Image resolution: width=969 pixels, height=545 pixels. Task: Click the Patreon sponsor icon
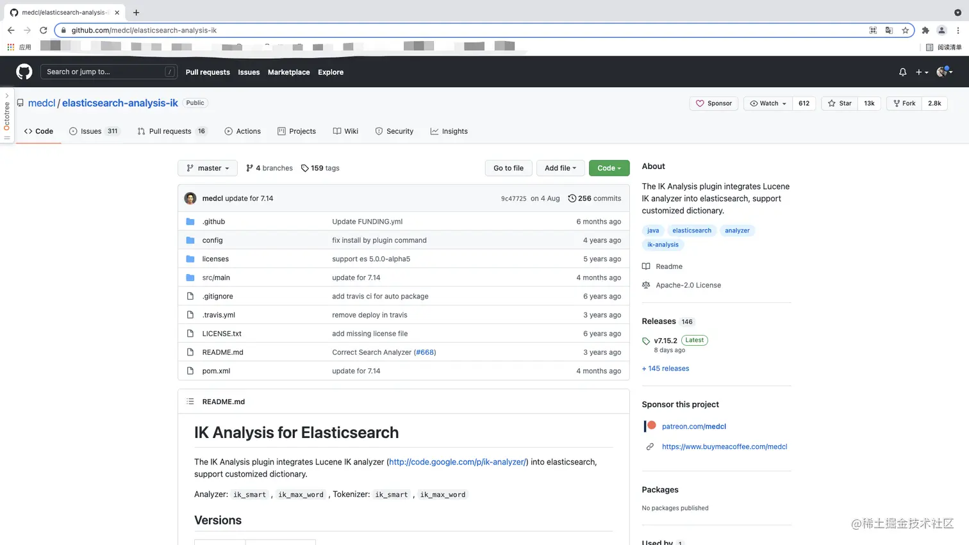650,426
